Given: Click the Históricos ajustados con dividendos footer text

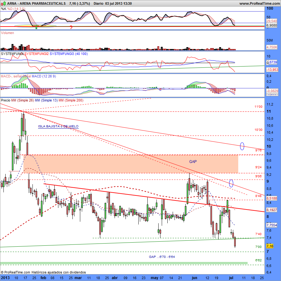Looking at the screenshot, I should pos(59,272).
